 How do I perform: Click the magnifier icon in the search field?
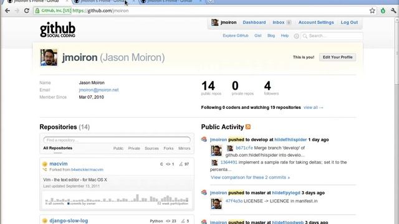tap(305, 36)
